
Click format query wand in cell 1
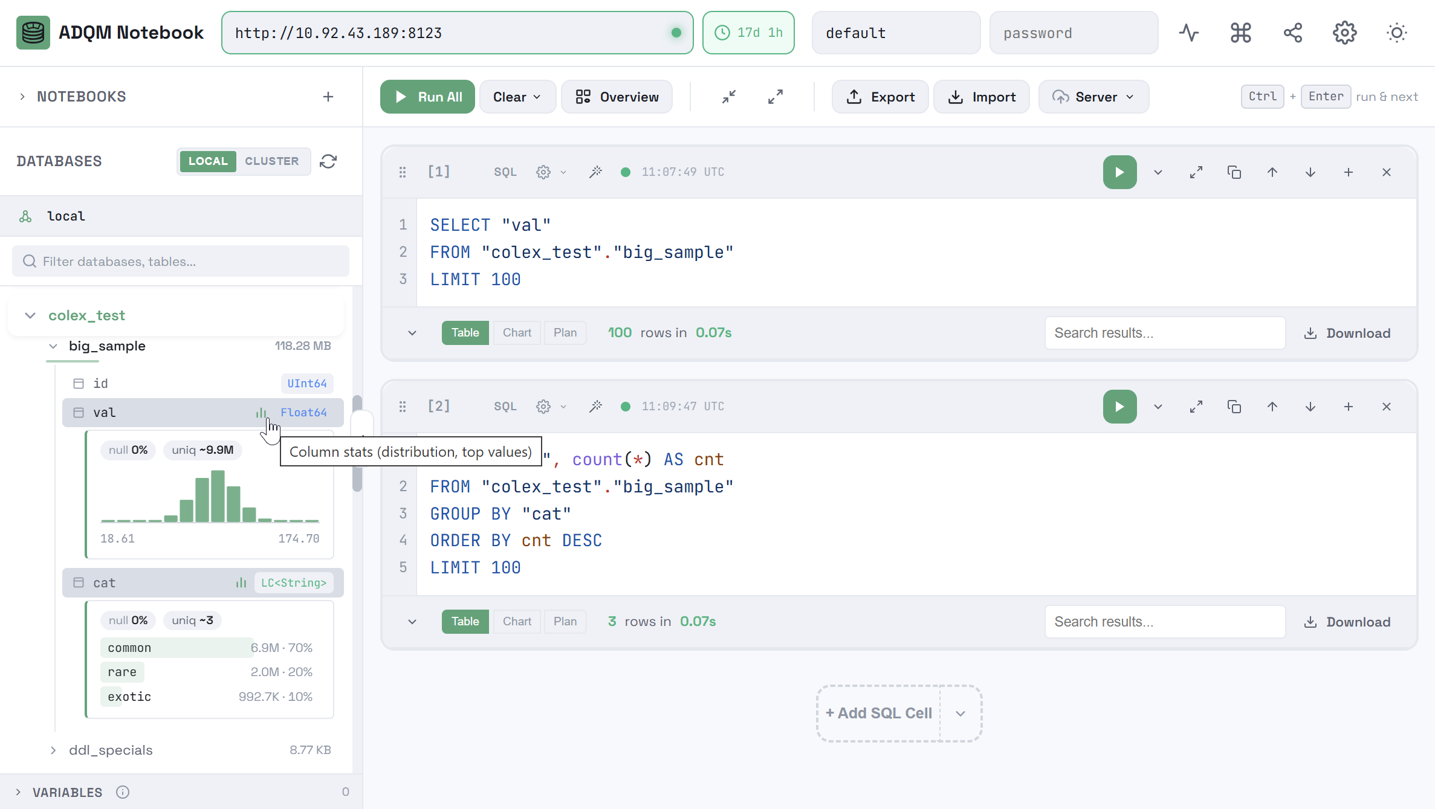click(x=595, y=172)
